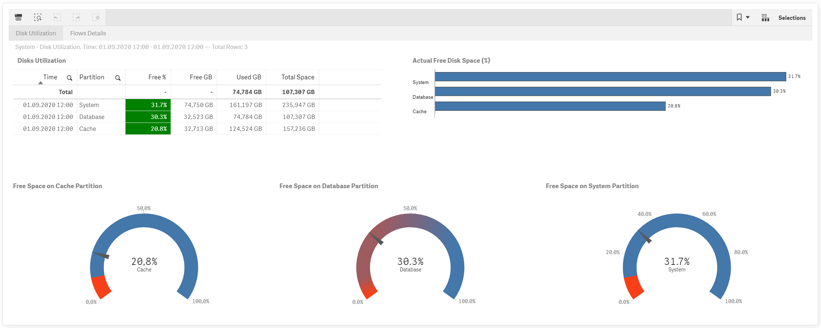Select the System bar in free space chart
This screenshot has width=821, height=328.
pos(610,76)
